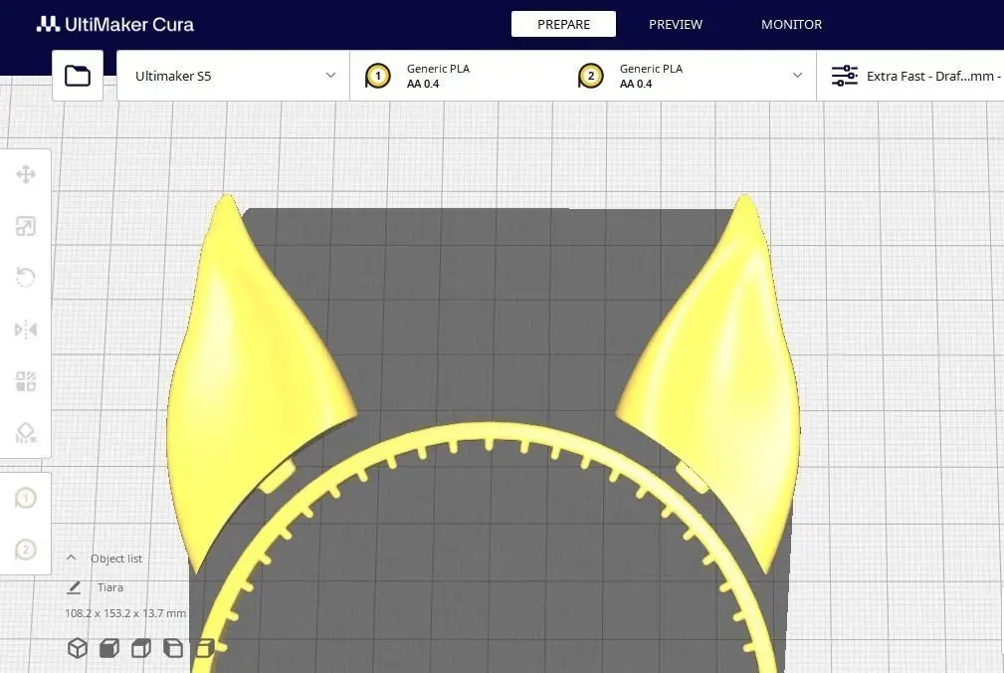This screenshot has height=673, width=1004.
Task: Expand the material configuration dropdown arrow
Action: (797, 76)
